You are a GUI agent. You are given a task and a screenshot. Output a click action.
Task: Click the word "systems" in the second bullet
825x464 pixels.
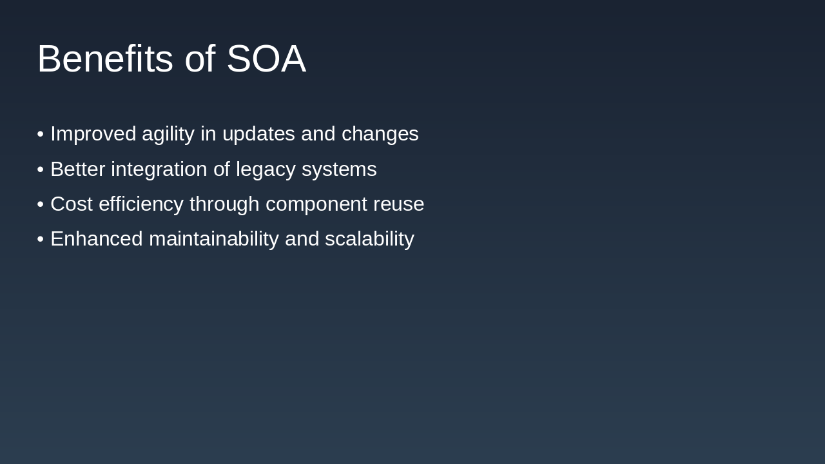pos(339,169)
